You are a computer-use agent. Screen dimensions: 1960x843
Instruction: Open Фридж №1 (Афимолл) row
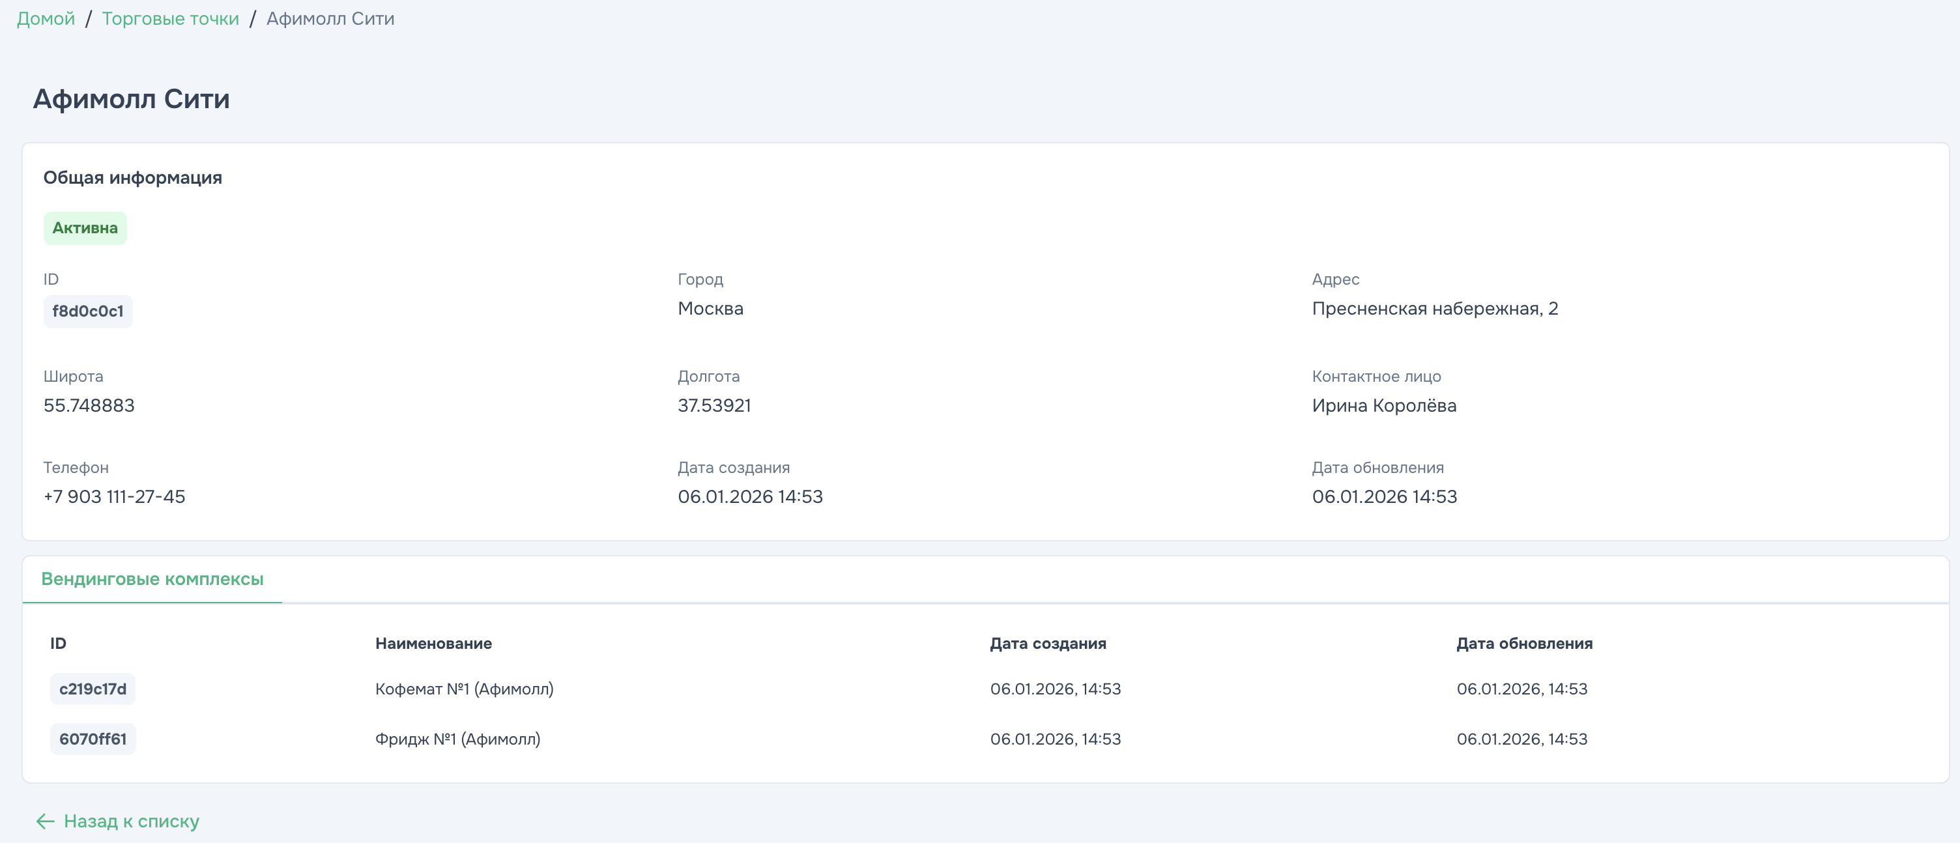click(x=457, y=739)
